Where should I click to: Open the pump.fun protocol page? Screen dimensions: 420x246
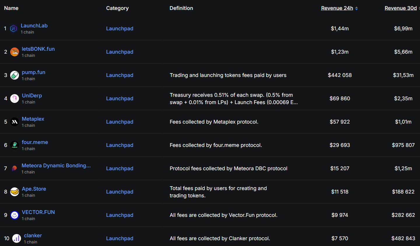point(34,72)
